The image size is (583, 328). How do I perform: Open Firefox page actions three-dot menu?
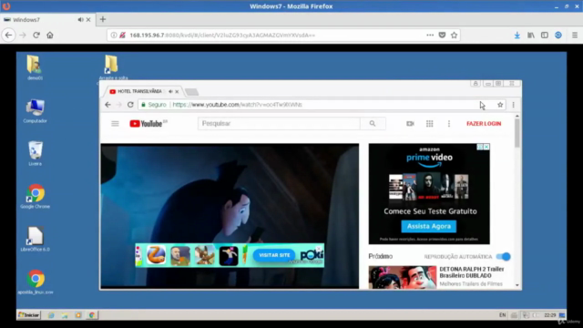430,35
